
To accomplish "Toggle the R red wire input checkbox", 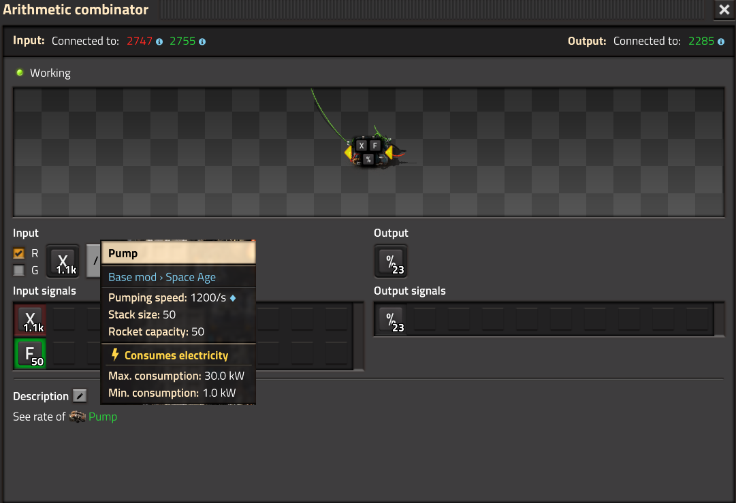I will coord(19,253).
